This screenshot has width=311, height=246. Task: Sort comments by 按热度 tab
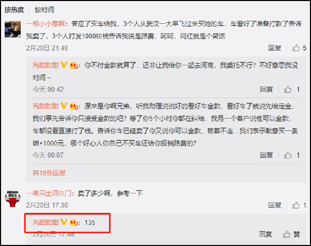coord(15,9)
